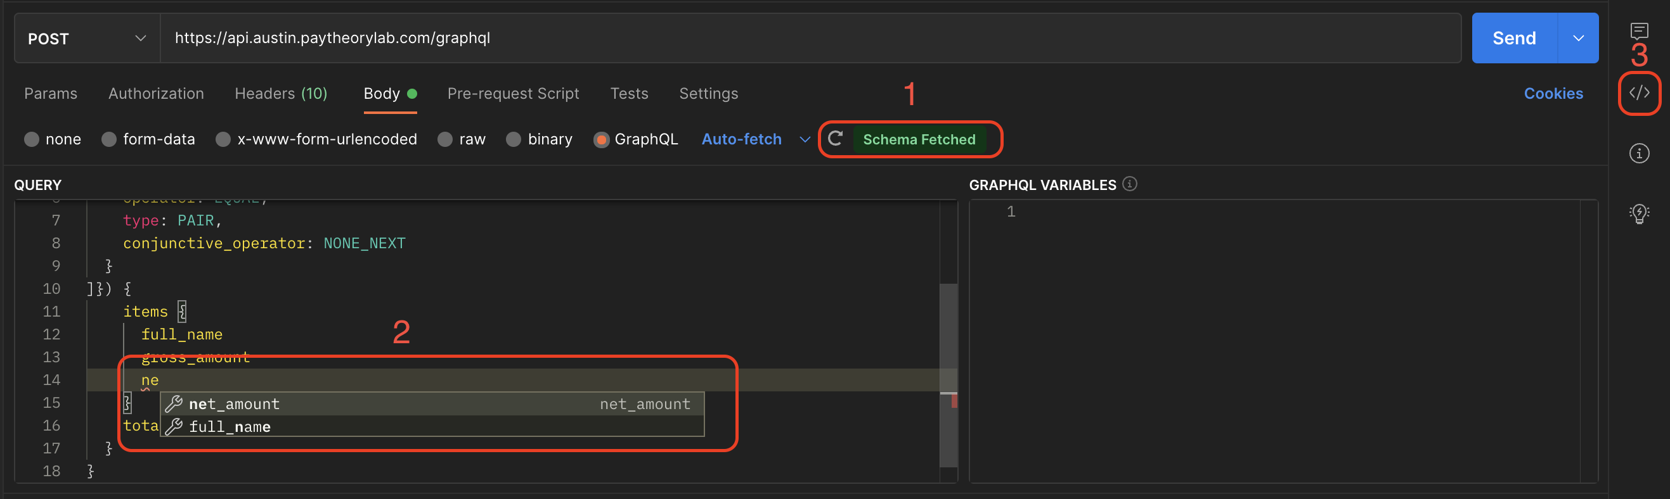Click the 'type: PAIR' line
This screenshot has width=1670, height=499.
172,221
